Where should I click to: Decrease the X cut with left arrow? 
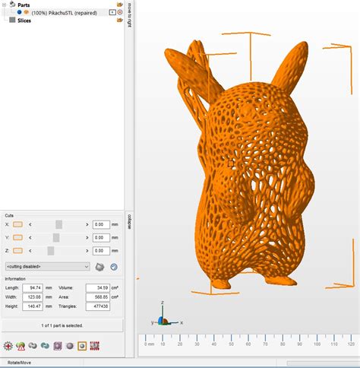tap(30, 224)
